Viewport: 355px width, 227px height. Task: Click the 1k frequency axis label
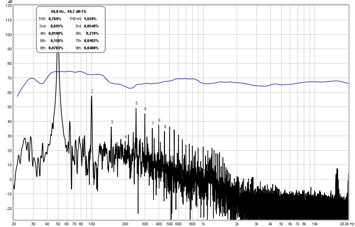[203, 224]
